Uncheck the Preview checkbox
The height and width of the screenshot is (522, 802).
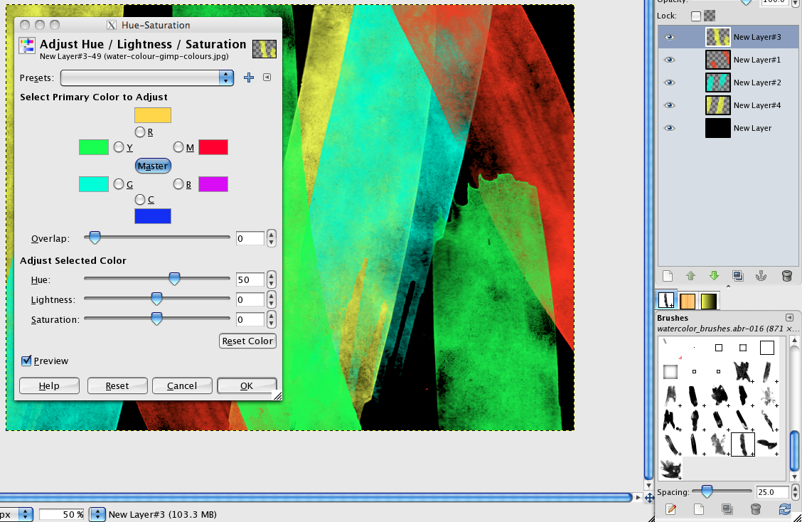coord(26,361)
